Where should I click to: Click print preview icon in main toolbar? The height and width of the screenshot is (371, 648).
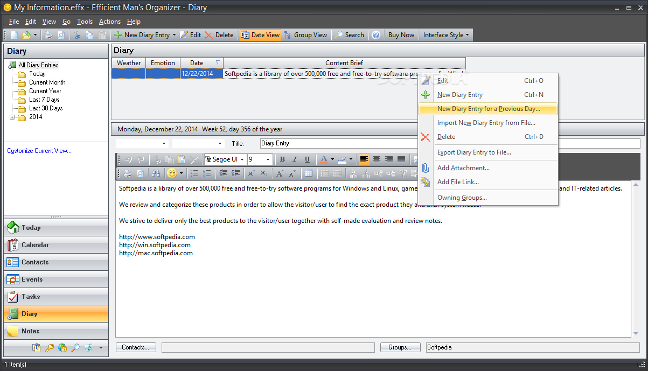(x=61, y=35)
